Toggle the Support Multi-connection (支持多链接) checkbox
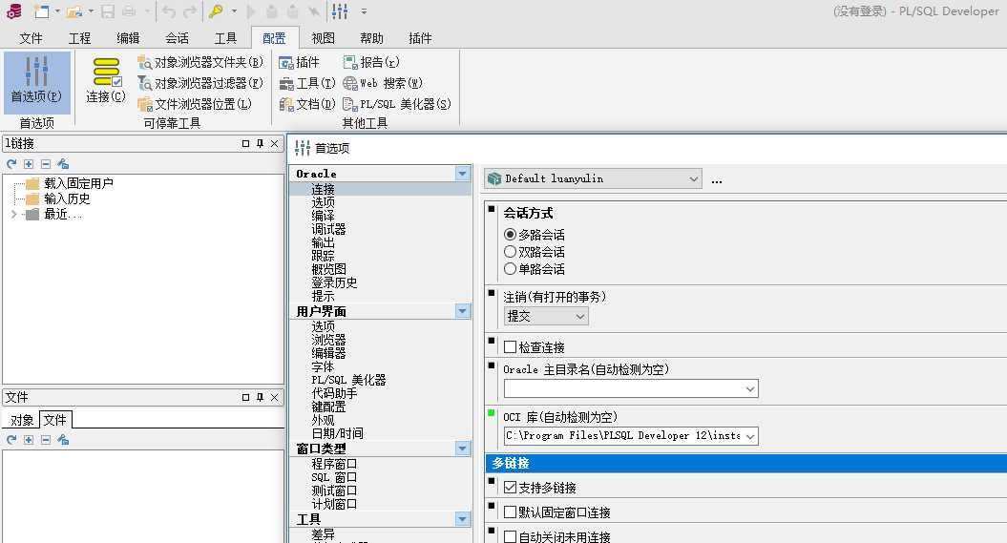The height and width of the screenshot is (543, 1007). point(511,488)
